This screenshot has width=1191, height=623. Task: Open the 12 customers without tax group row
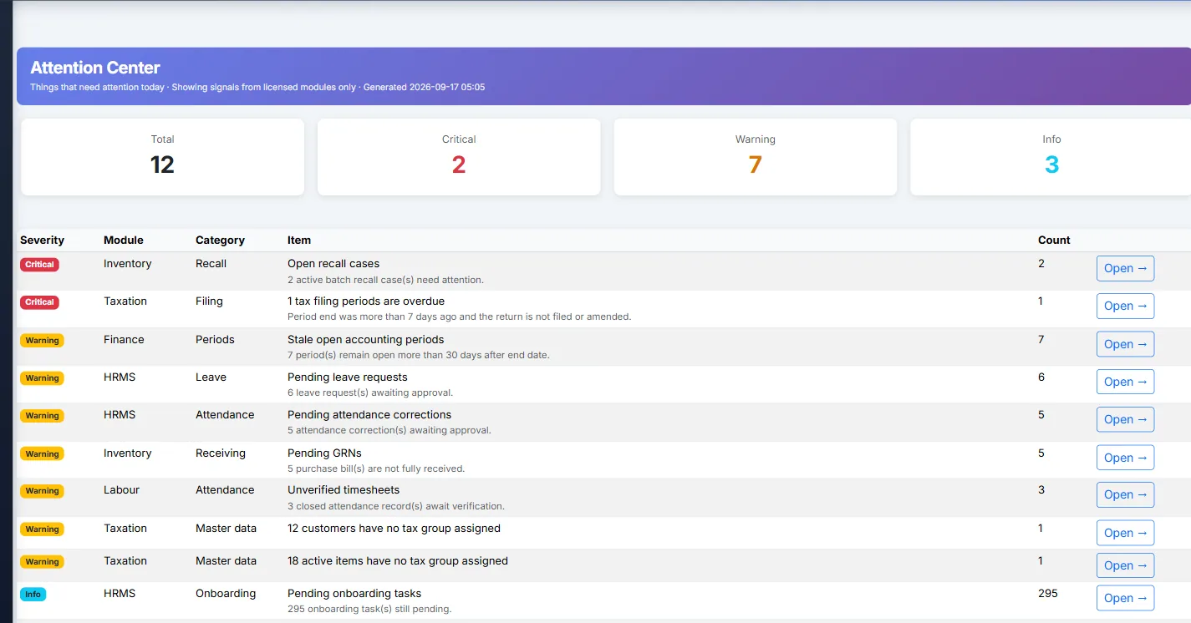[1125, 533]
